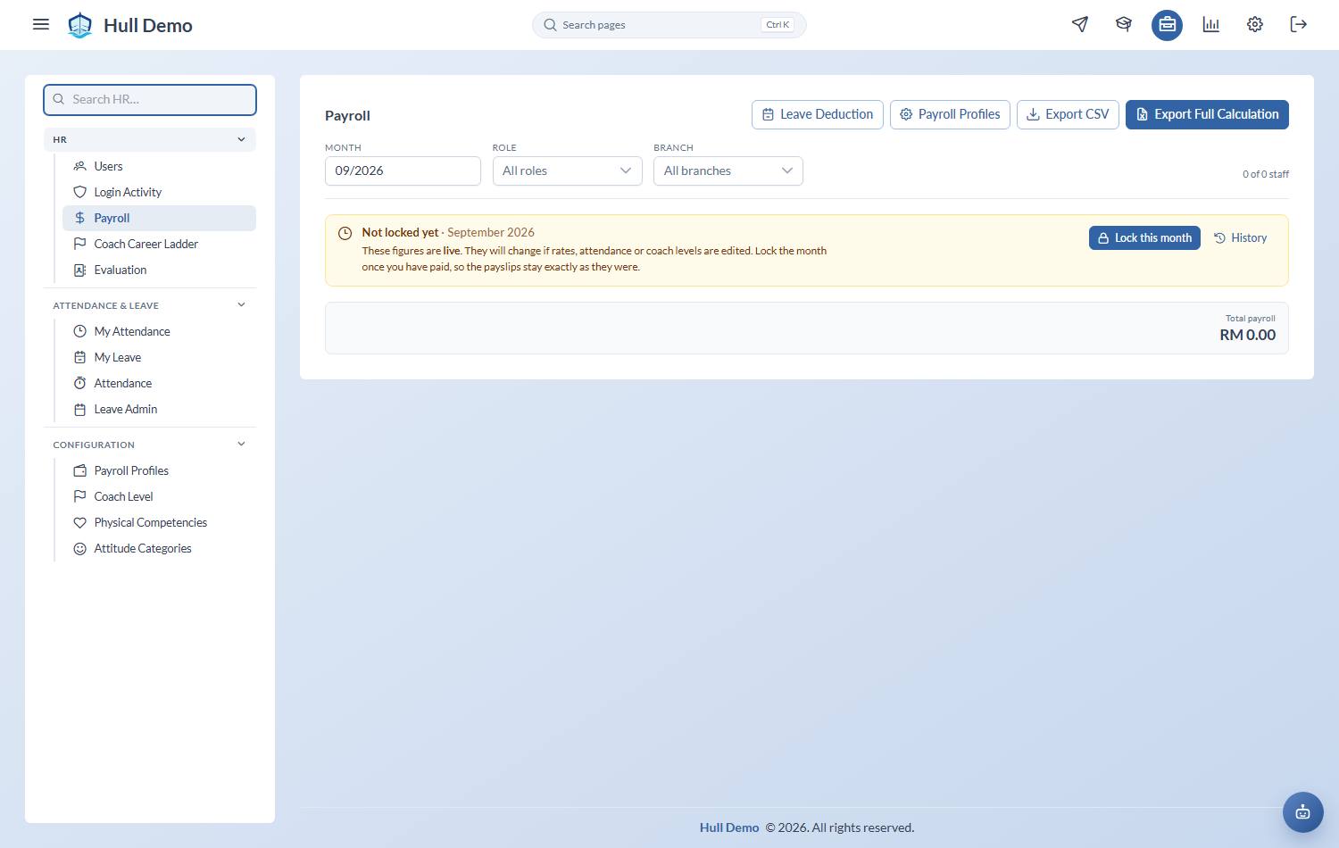
Task: Open Leave Admin page
Action: tap(159, 409)
